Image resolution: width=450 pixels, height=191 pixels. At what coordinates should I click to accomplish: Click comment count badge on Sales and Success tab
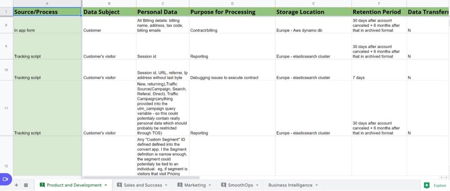click(x=120, y=185)
